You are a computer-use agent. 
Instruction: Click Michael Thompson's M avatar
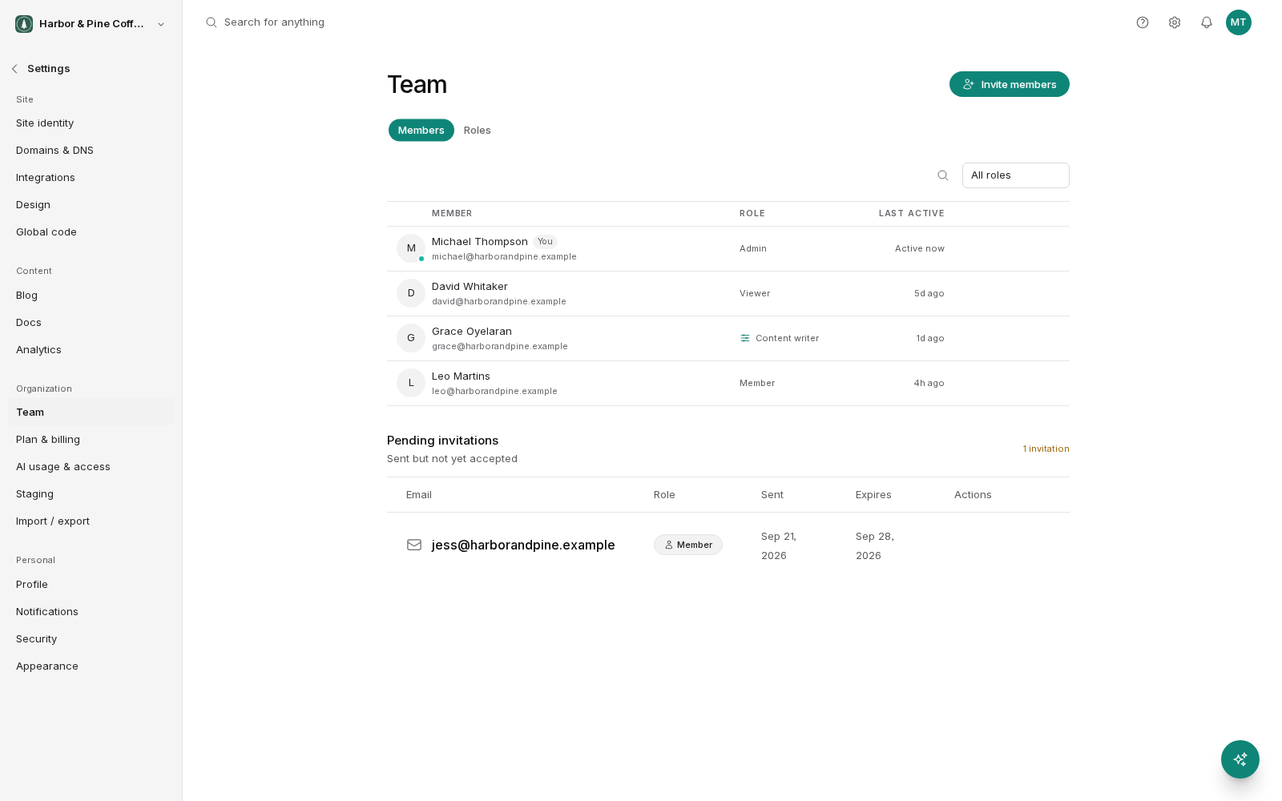tap(411, 248)
